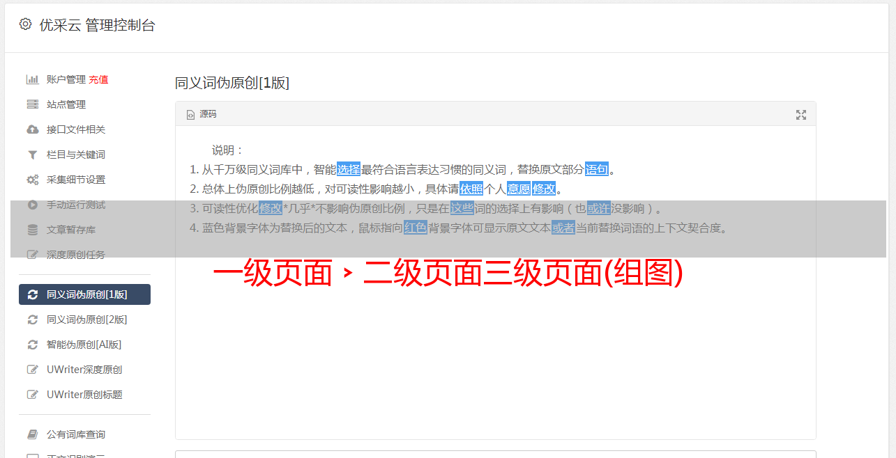Click the 源码 toolbar button label
The width and height of the screenshot is (896, 458).
[208, 114]
